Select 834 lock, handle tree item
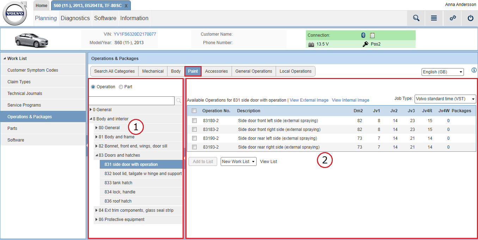 [141, 192]
